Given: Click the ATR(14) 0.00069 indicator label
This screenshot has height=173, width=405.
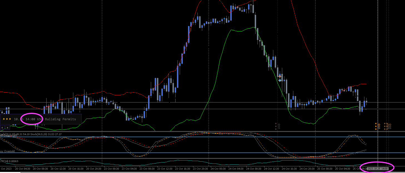Looking at the screenshot, I should 9,161.
